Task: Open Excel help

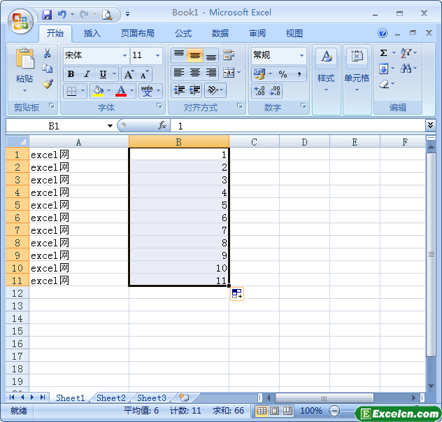Action: (383, 33)
